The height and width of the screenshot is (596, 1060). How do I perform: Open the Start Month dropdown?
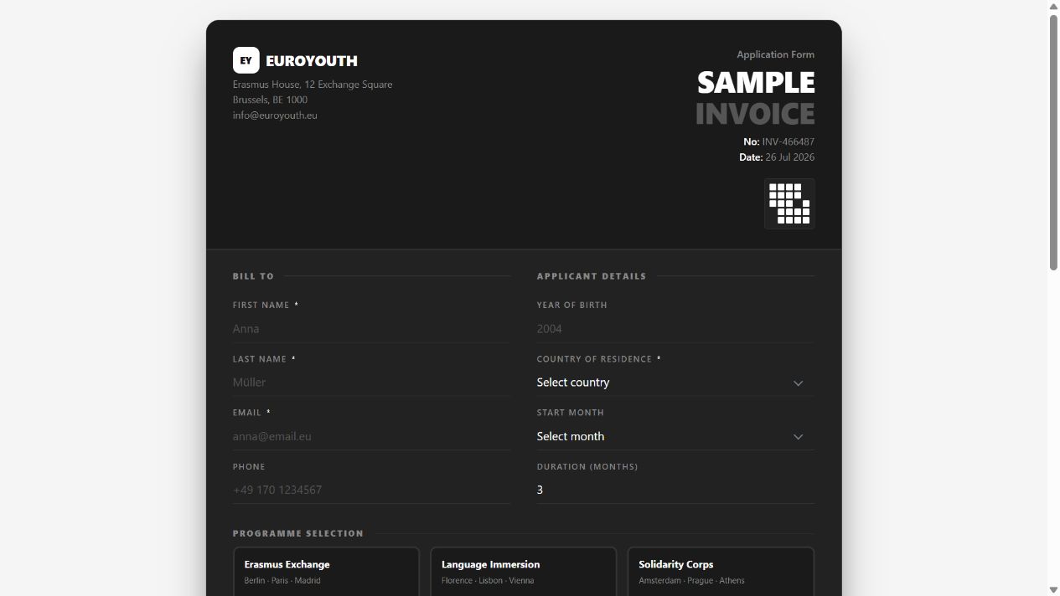point(675,436)
